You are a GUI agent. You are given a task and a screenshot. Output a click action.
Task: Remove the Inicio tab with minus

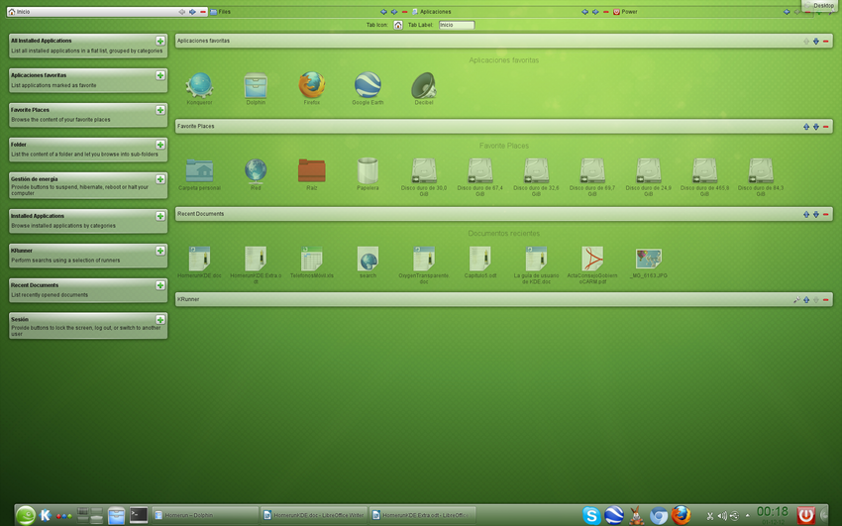coord(203,12)
